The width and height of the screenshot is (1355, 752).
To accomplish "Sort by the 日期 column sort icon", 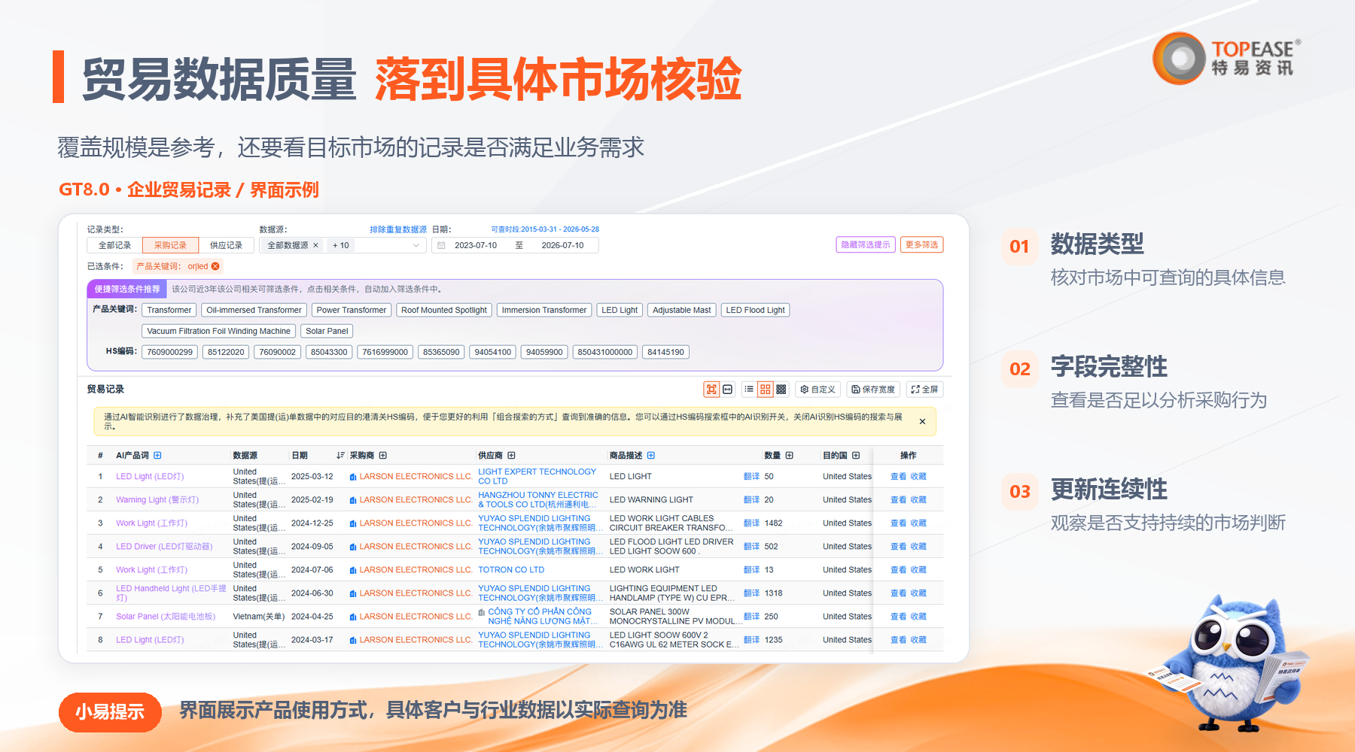I will pos(341,456).
